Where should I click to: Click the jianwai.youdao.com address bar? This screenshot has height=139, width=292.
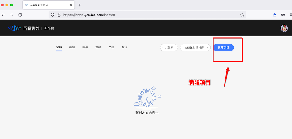pos(146,15)
